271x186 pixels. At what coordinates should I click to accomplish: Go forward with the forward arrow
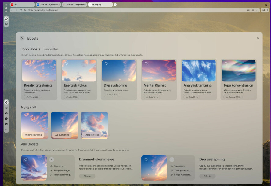pyautogui.click(x=16, y=10)
